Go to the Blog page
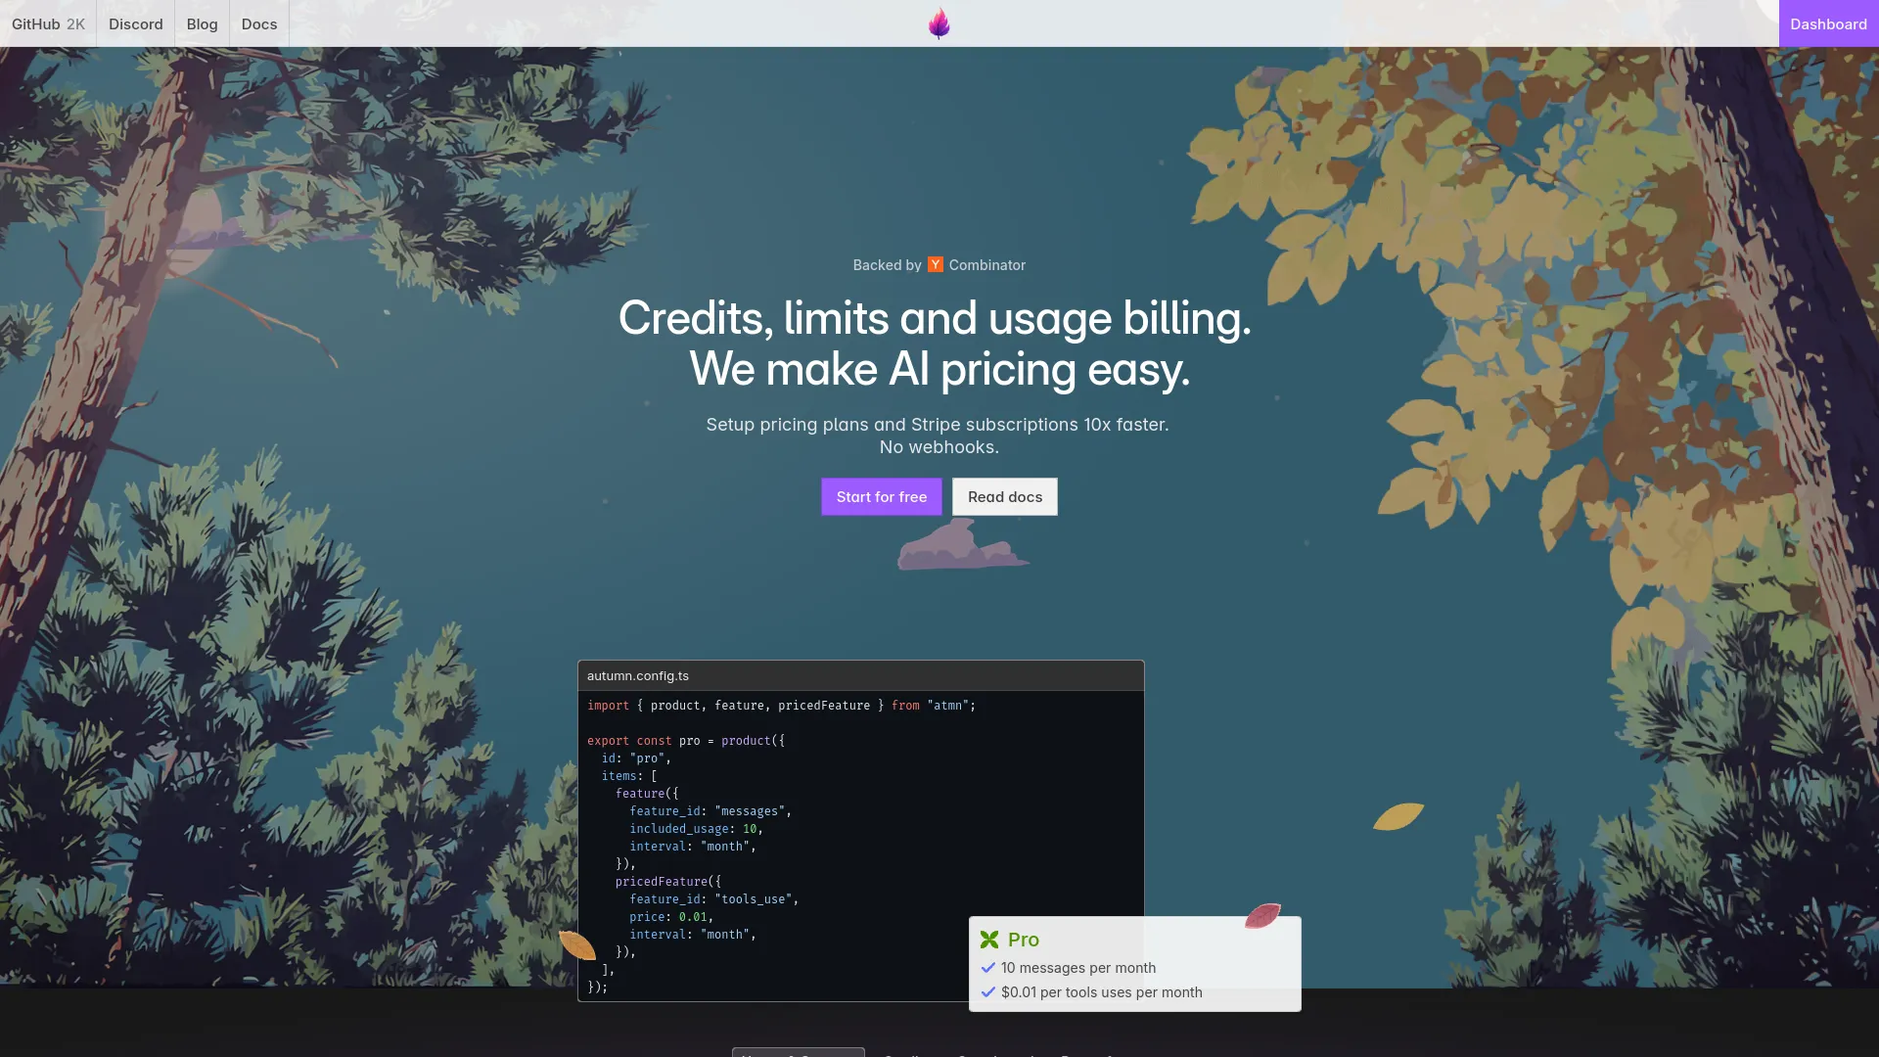The height and width of the screenshot is (1057, 1879). pos(203,23)
